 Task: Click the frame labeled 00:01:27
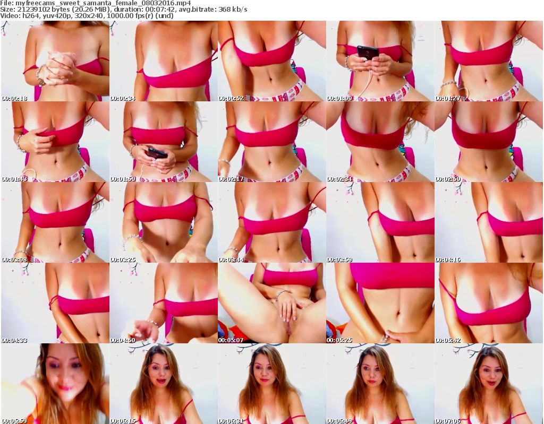tap(489, 61)
